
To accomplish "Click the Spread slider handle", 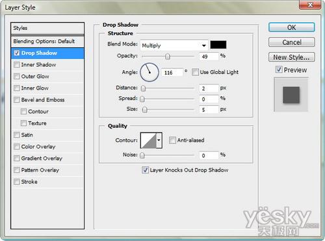I will click(x=142, y=99).
